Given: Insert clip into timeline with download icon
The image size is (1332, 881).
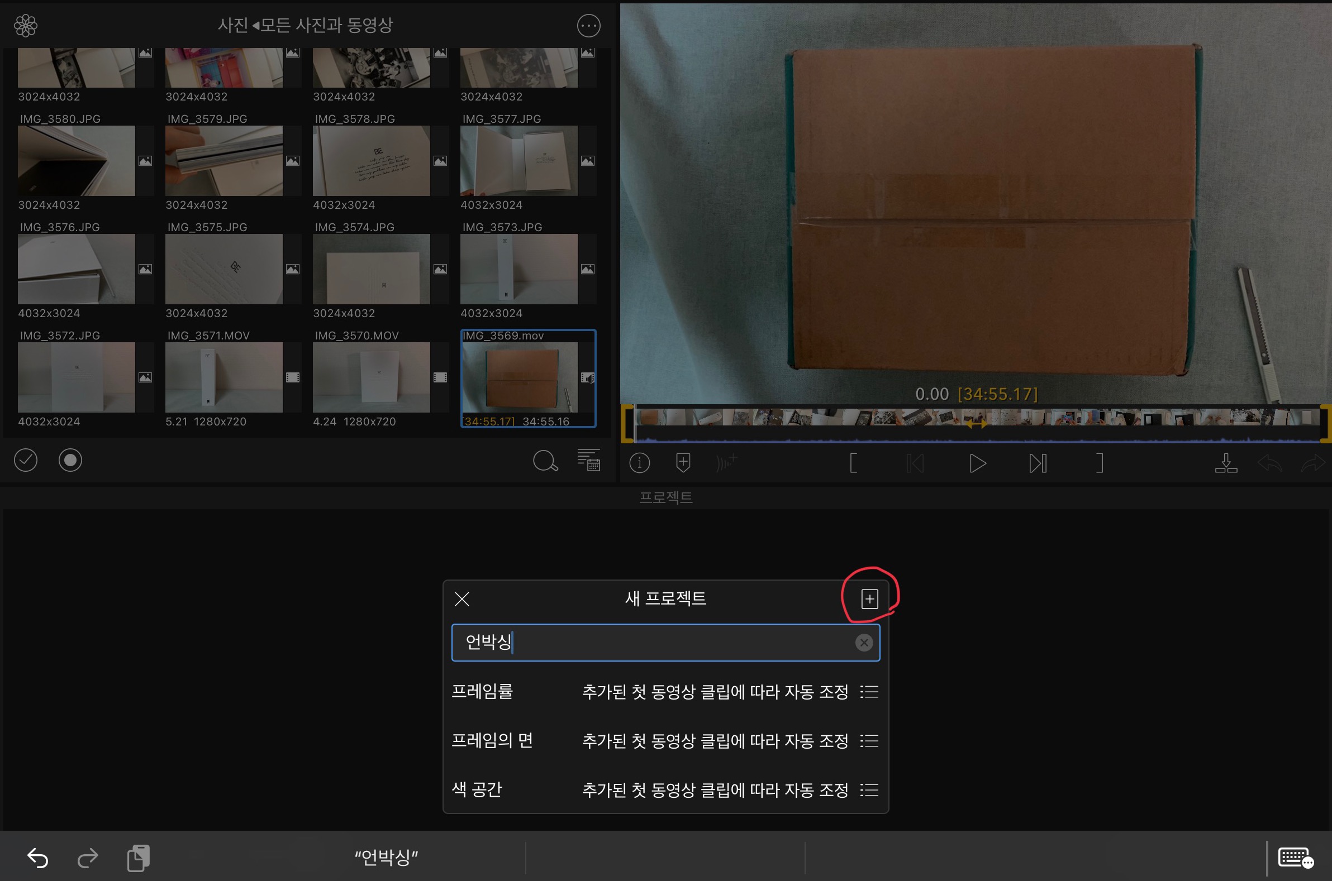Looking at the screenshot, I should click(x=1226, y=463).
